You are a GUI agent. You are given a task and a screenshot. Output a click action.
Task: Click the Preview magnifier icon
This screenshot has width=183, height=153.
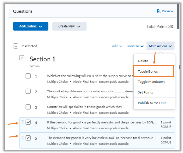(x=159, y=11)
